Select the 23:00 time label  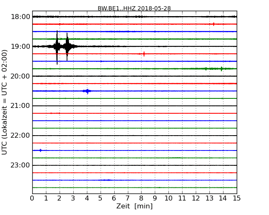(x=20, y=165)
